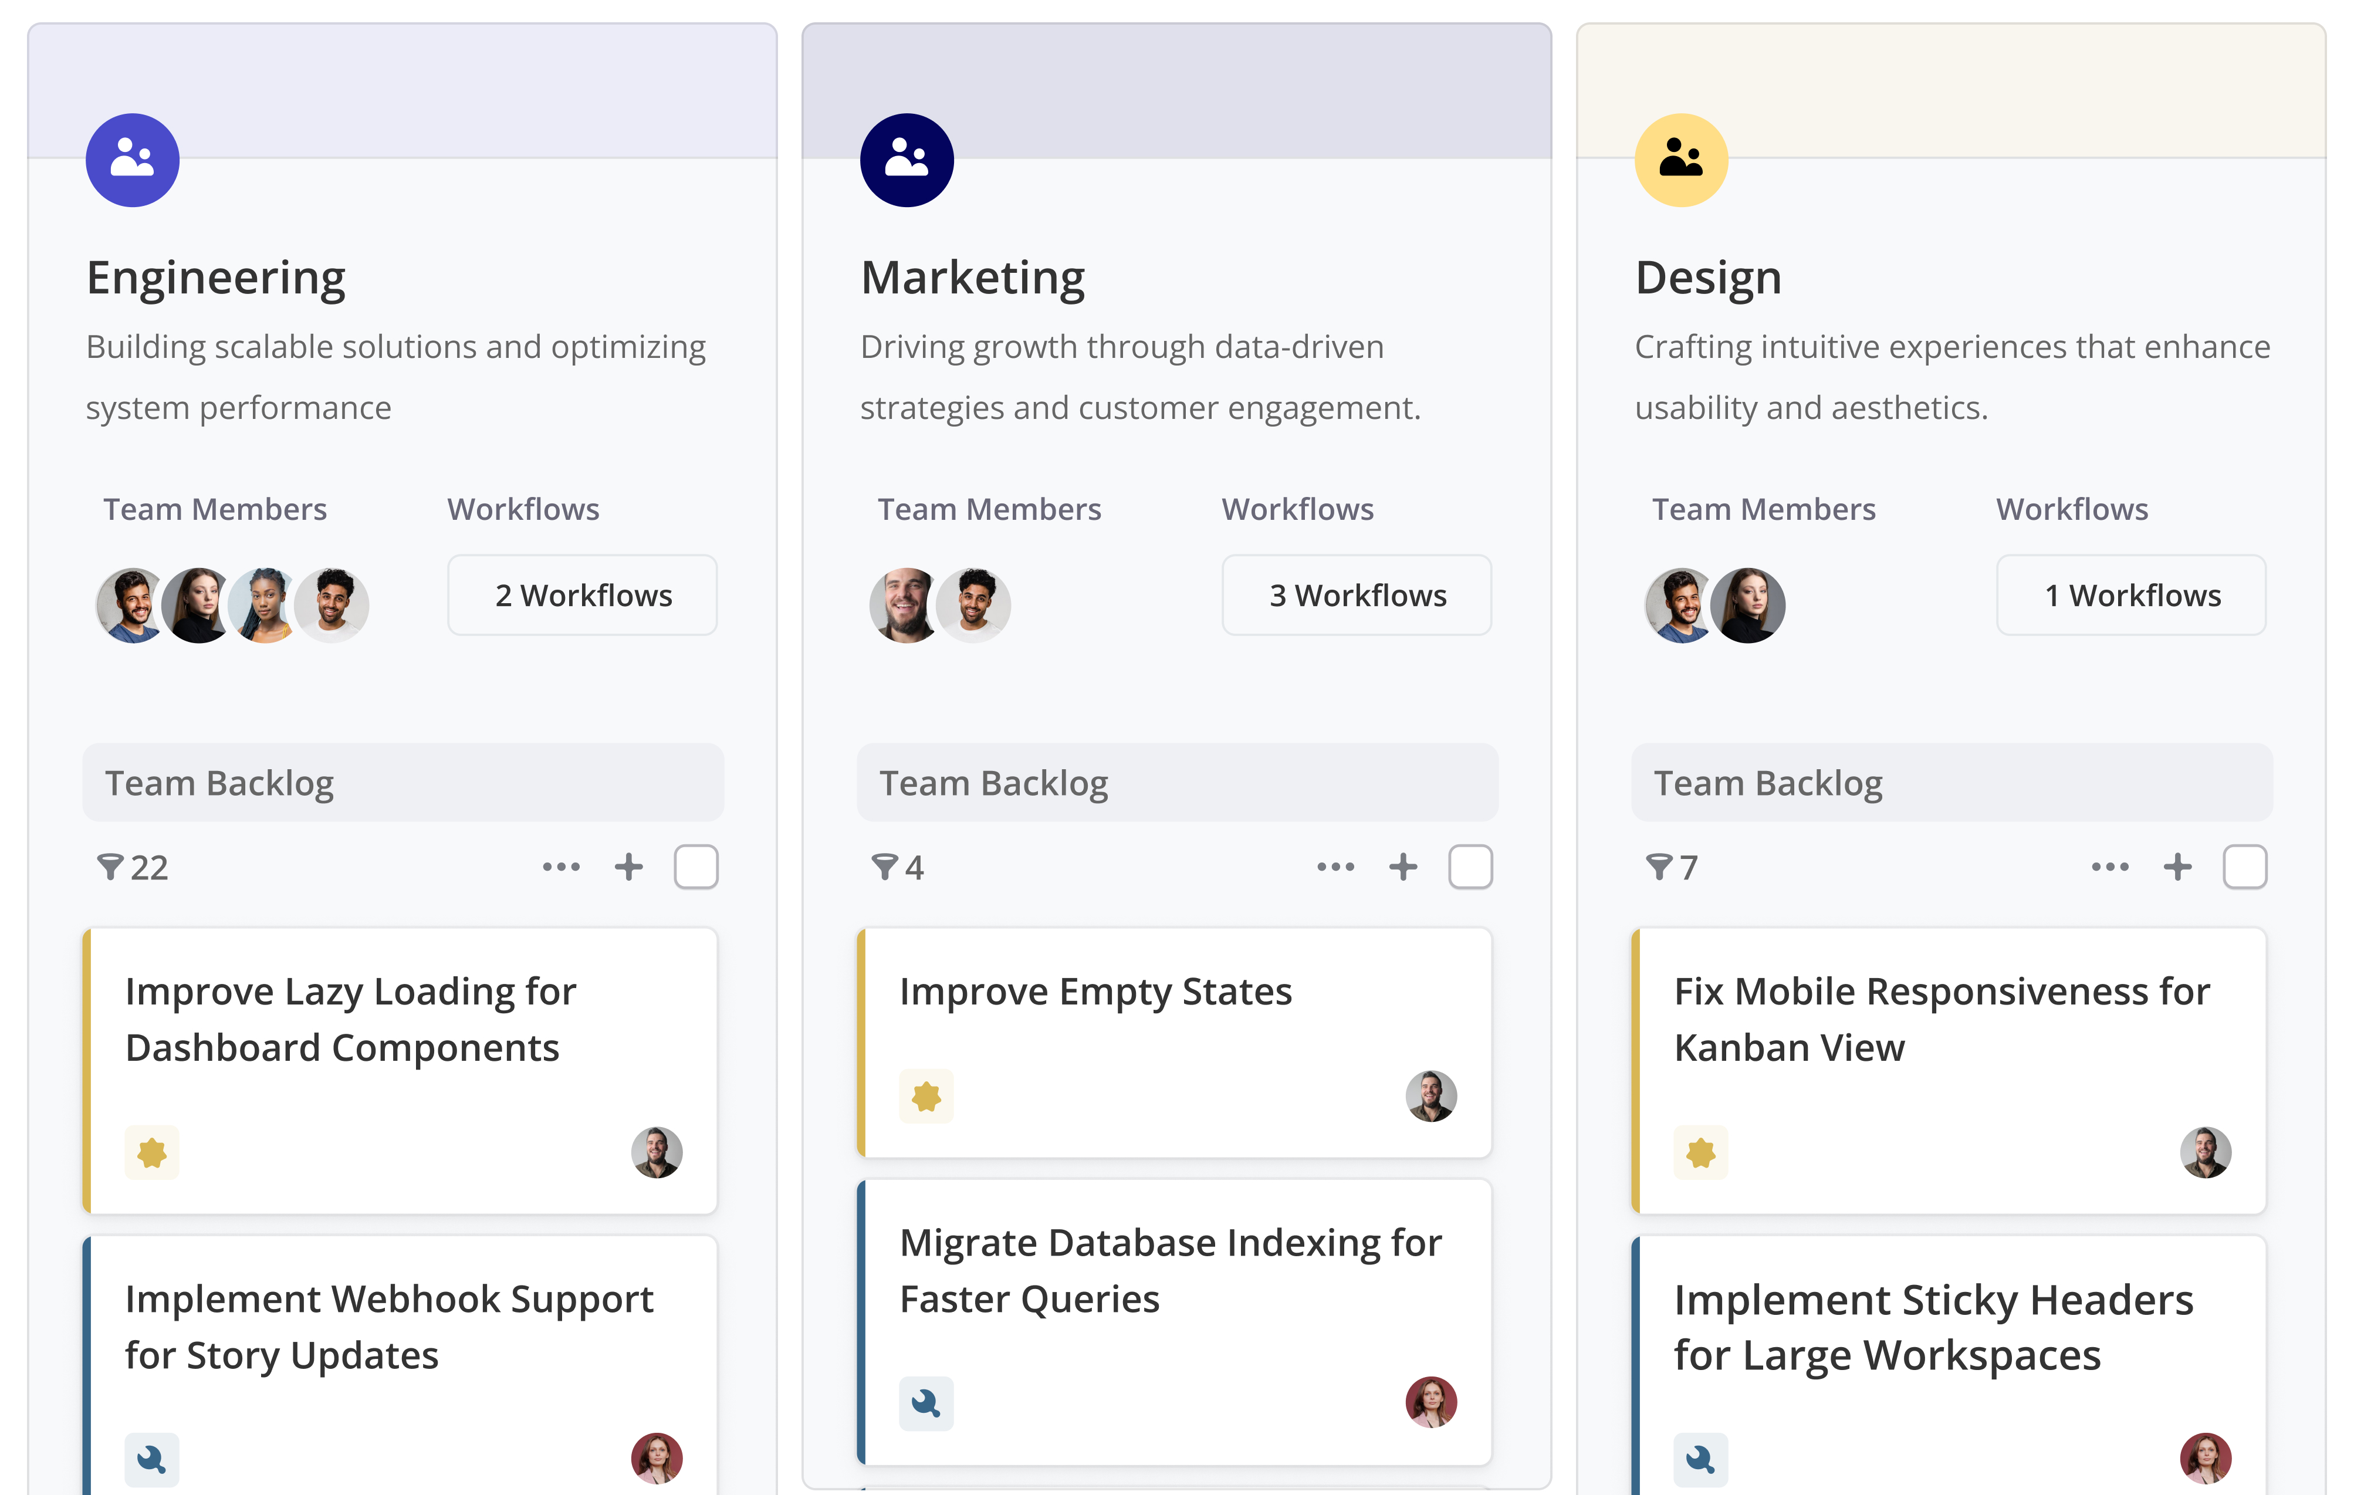
Task: Open the Marketing backlog filter showing 4
Action: pyautogui.click(x=897, y=867)
